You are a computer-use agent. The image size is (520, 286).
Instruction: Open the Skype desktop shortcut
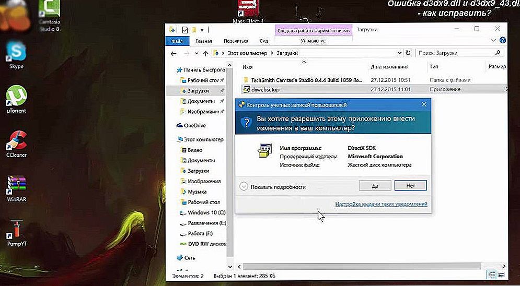[x=16, y=55]
